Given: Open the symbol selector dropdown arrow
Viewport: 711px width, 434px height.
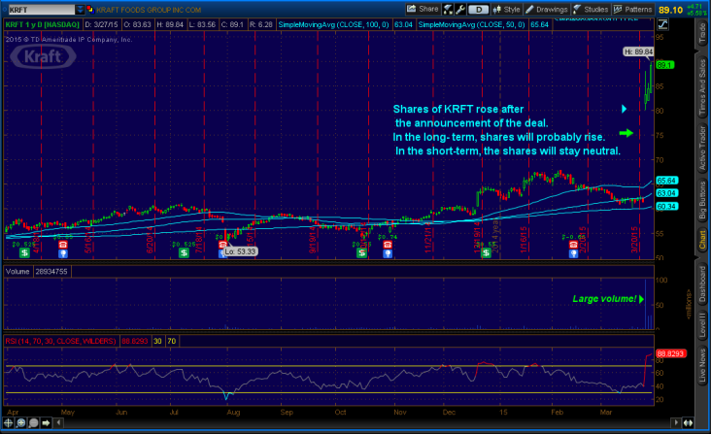Looking at the screenshot, I should tap(80, 10).
